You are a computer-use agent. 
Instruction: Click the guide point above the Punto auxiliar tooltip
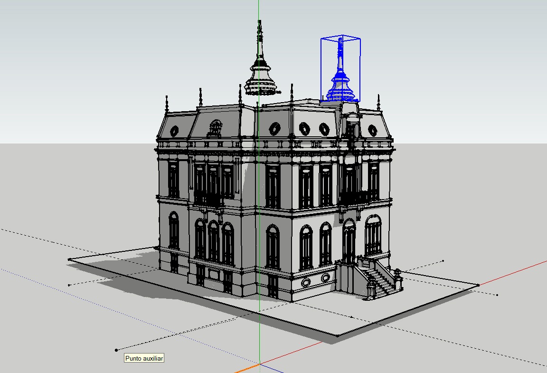pos(116,350)
